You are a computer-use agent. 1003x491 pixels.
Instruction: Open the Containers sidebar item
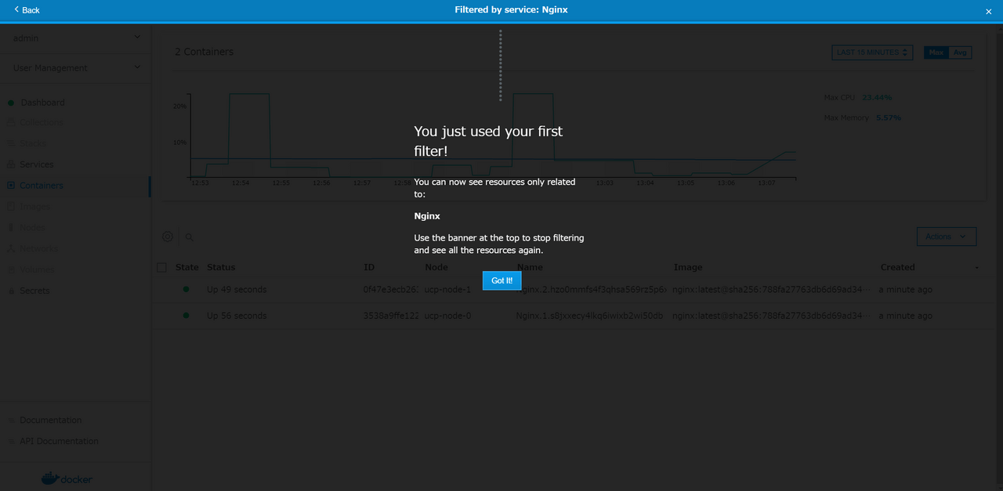[42, 186]
